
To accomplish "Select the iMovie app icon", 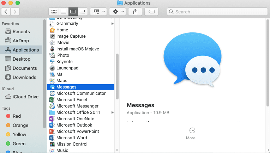I will coord(52,43).
